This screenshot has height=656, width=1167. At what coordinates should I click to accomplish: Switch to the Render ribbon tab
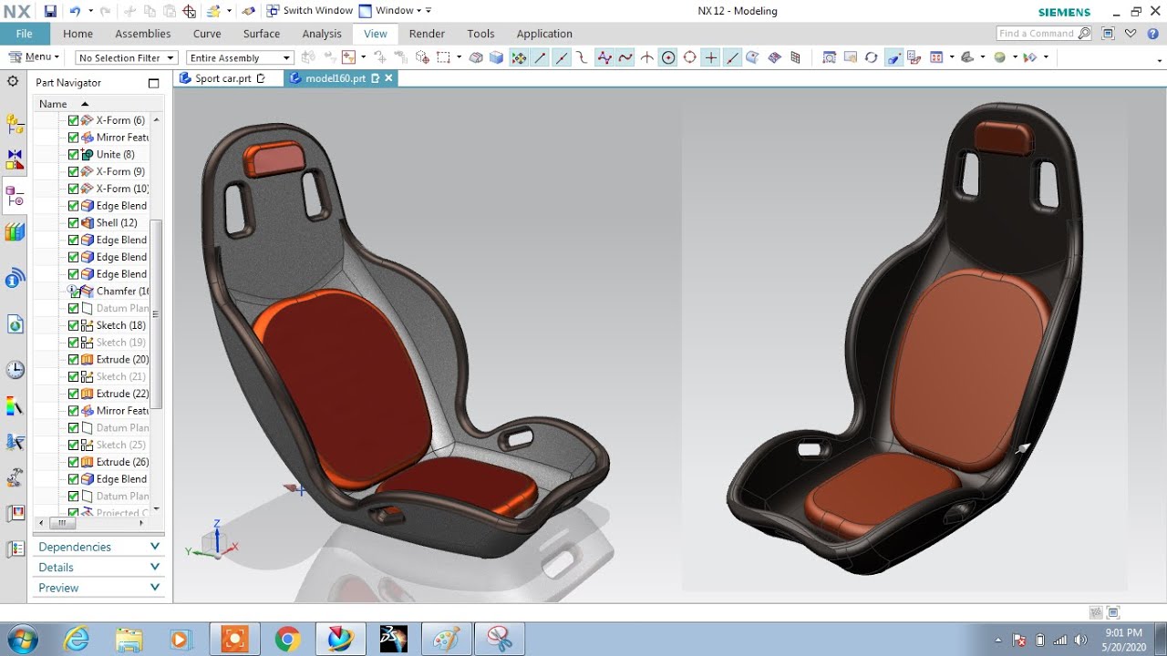coord(427,34)
